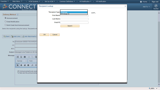
Task: Open HCM Systems breadcrumb menu
Action: pyautogui.click(x=34, y=1)
